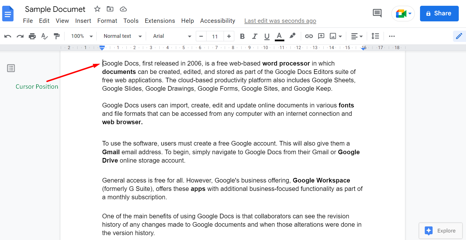Open the Insert image dropdown
The width and height of the screenshot is (466, 240).
click(x=336, y=36)
